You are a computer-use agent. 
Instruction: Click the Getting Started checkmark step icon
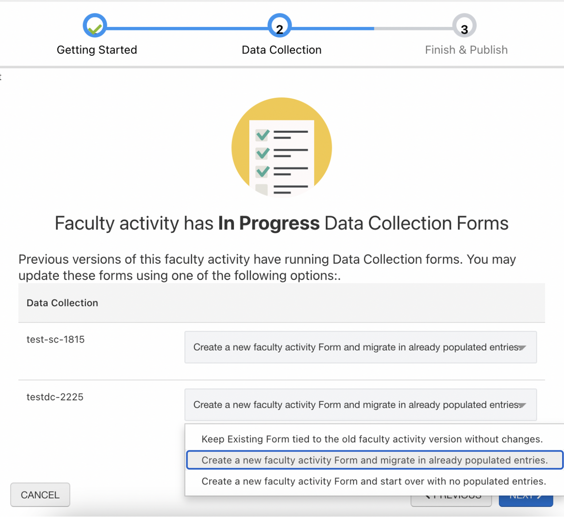[x=95, y=26]
